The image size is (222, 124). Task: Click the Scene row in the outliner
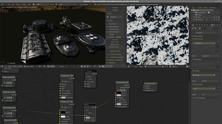click(203, 10)
